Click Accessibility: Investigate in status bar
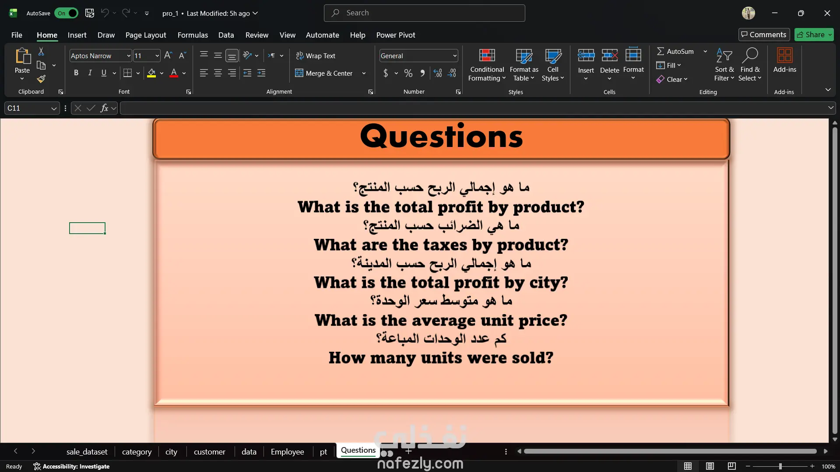The image size is (840, 472). 71,466
